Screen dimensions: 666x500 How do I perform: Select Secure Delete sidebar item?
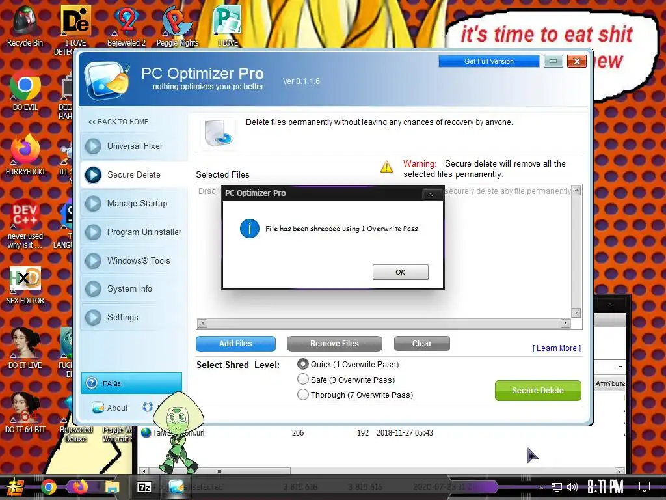(x=134, y=174)
